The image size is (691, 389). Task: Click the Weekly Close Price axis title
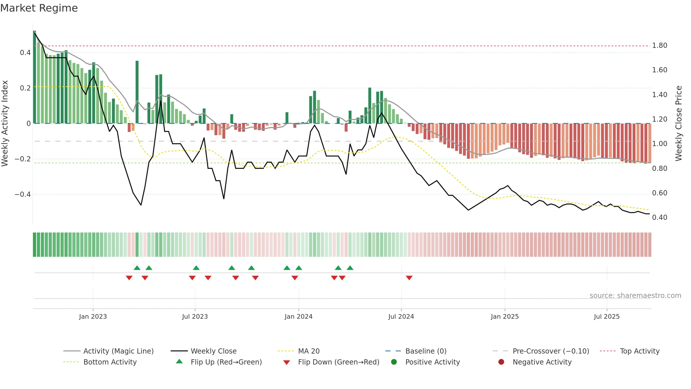(x=679, y=123)
